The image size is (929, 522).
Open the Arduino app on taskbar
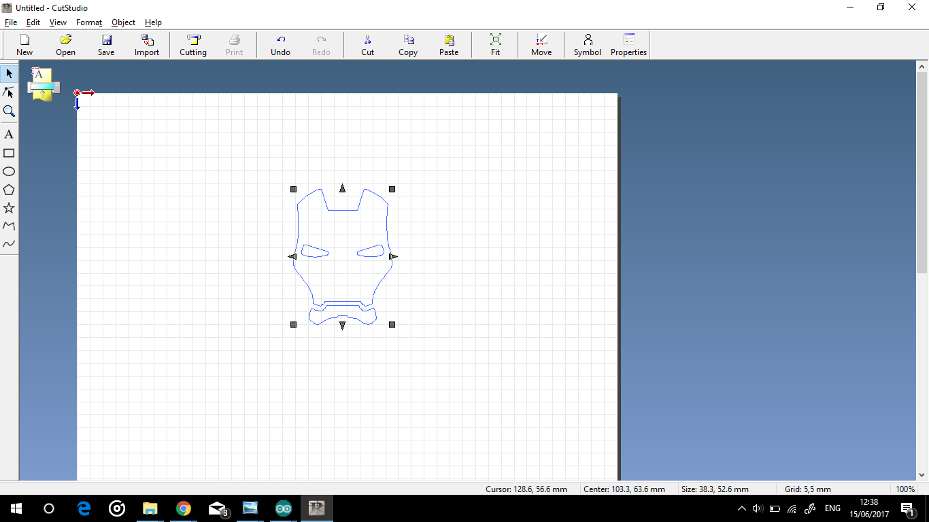click(x=284, y=508)
